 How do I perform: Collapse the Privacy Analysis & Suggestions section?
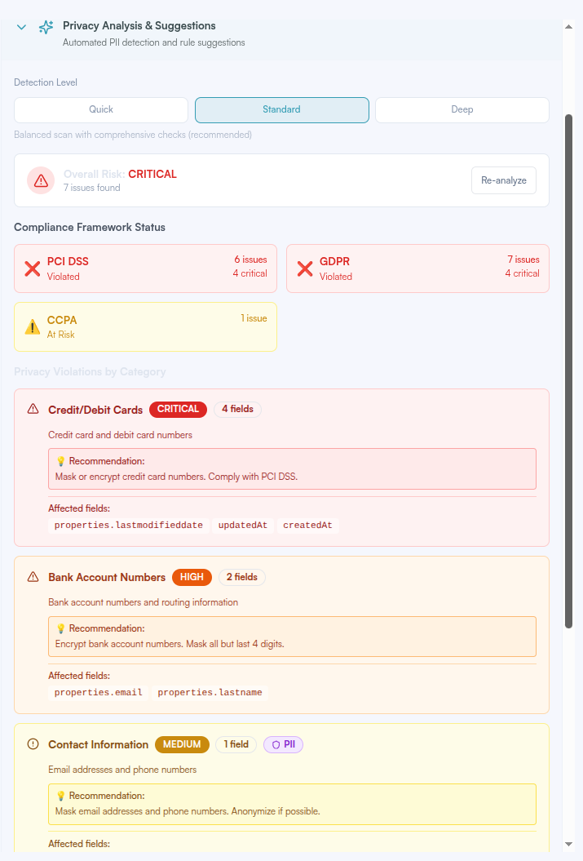pos(22,27)
